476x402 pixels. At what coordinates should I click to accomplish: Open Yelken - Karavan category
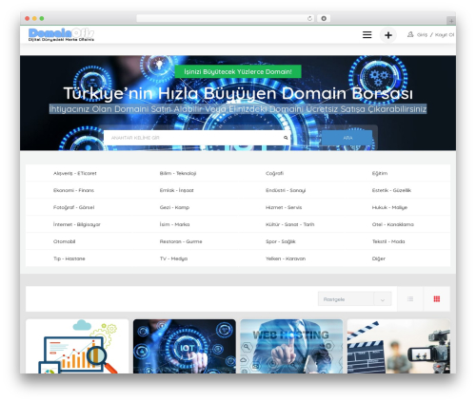point(286,258)
